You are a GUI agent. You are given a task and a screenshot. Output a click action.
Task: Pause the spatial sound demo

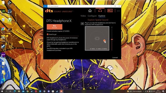click(x=82, y=24)
